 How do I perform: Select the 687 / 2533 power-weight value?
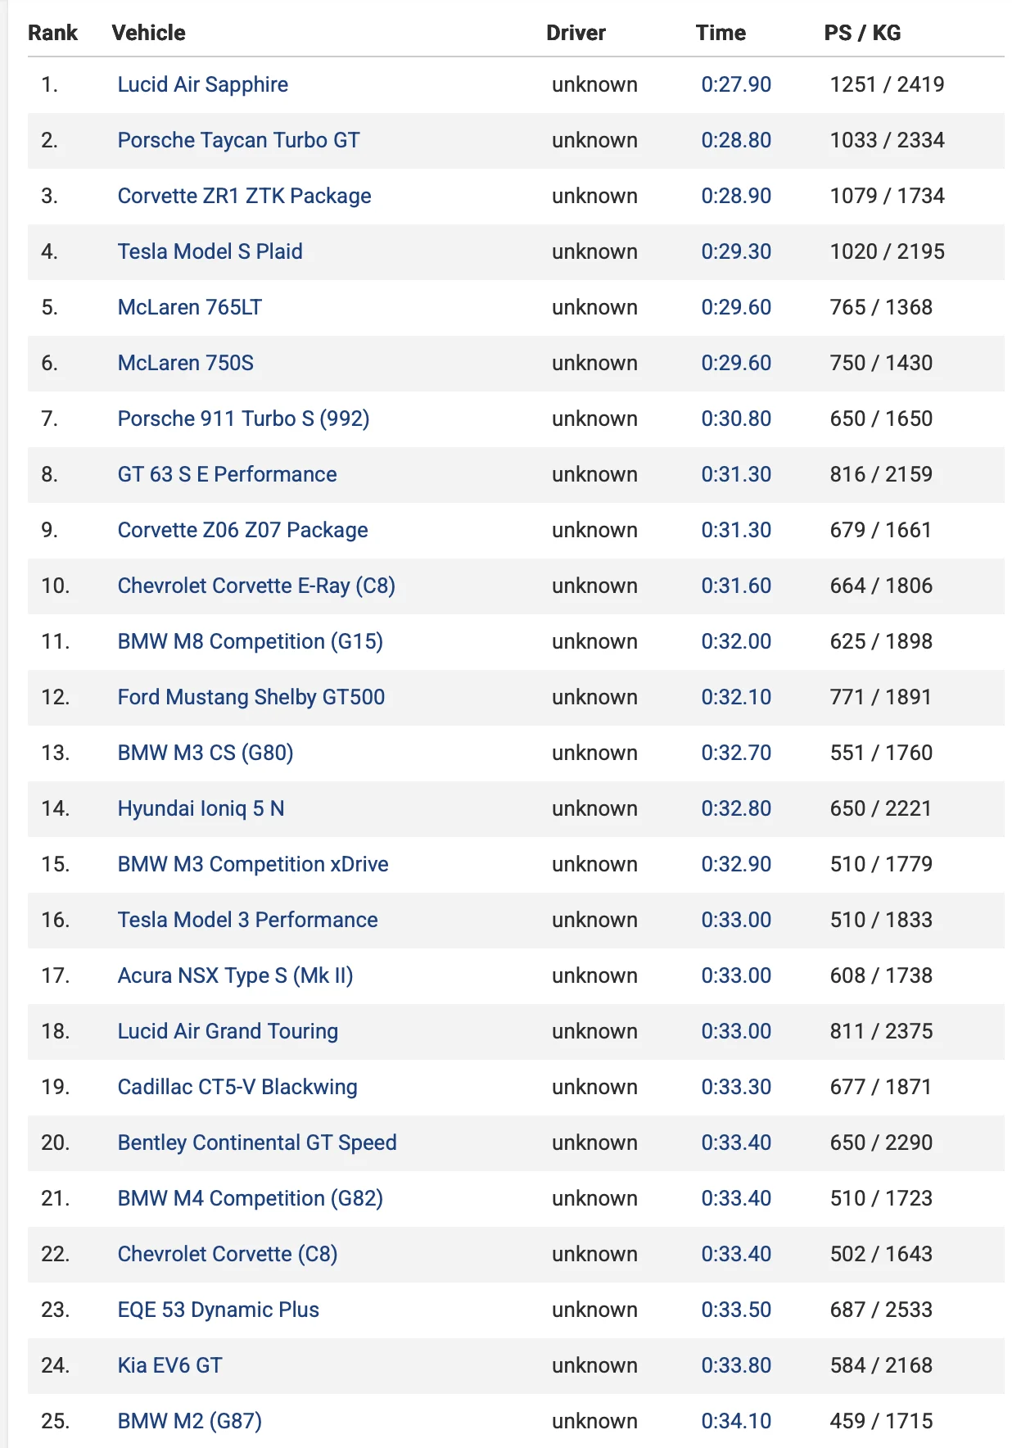tap(881, 1310)
